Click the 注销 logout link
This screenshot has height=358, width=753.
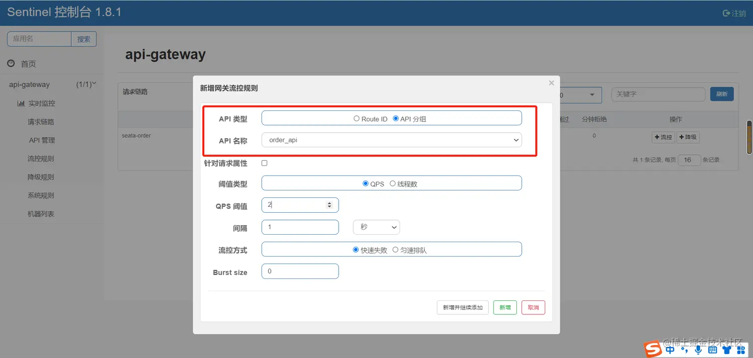coord(738,13)
